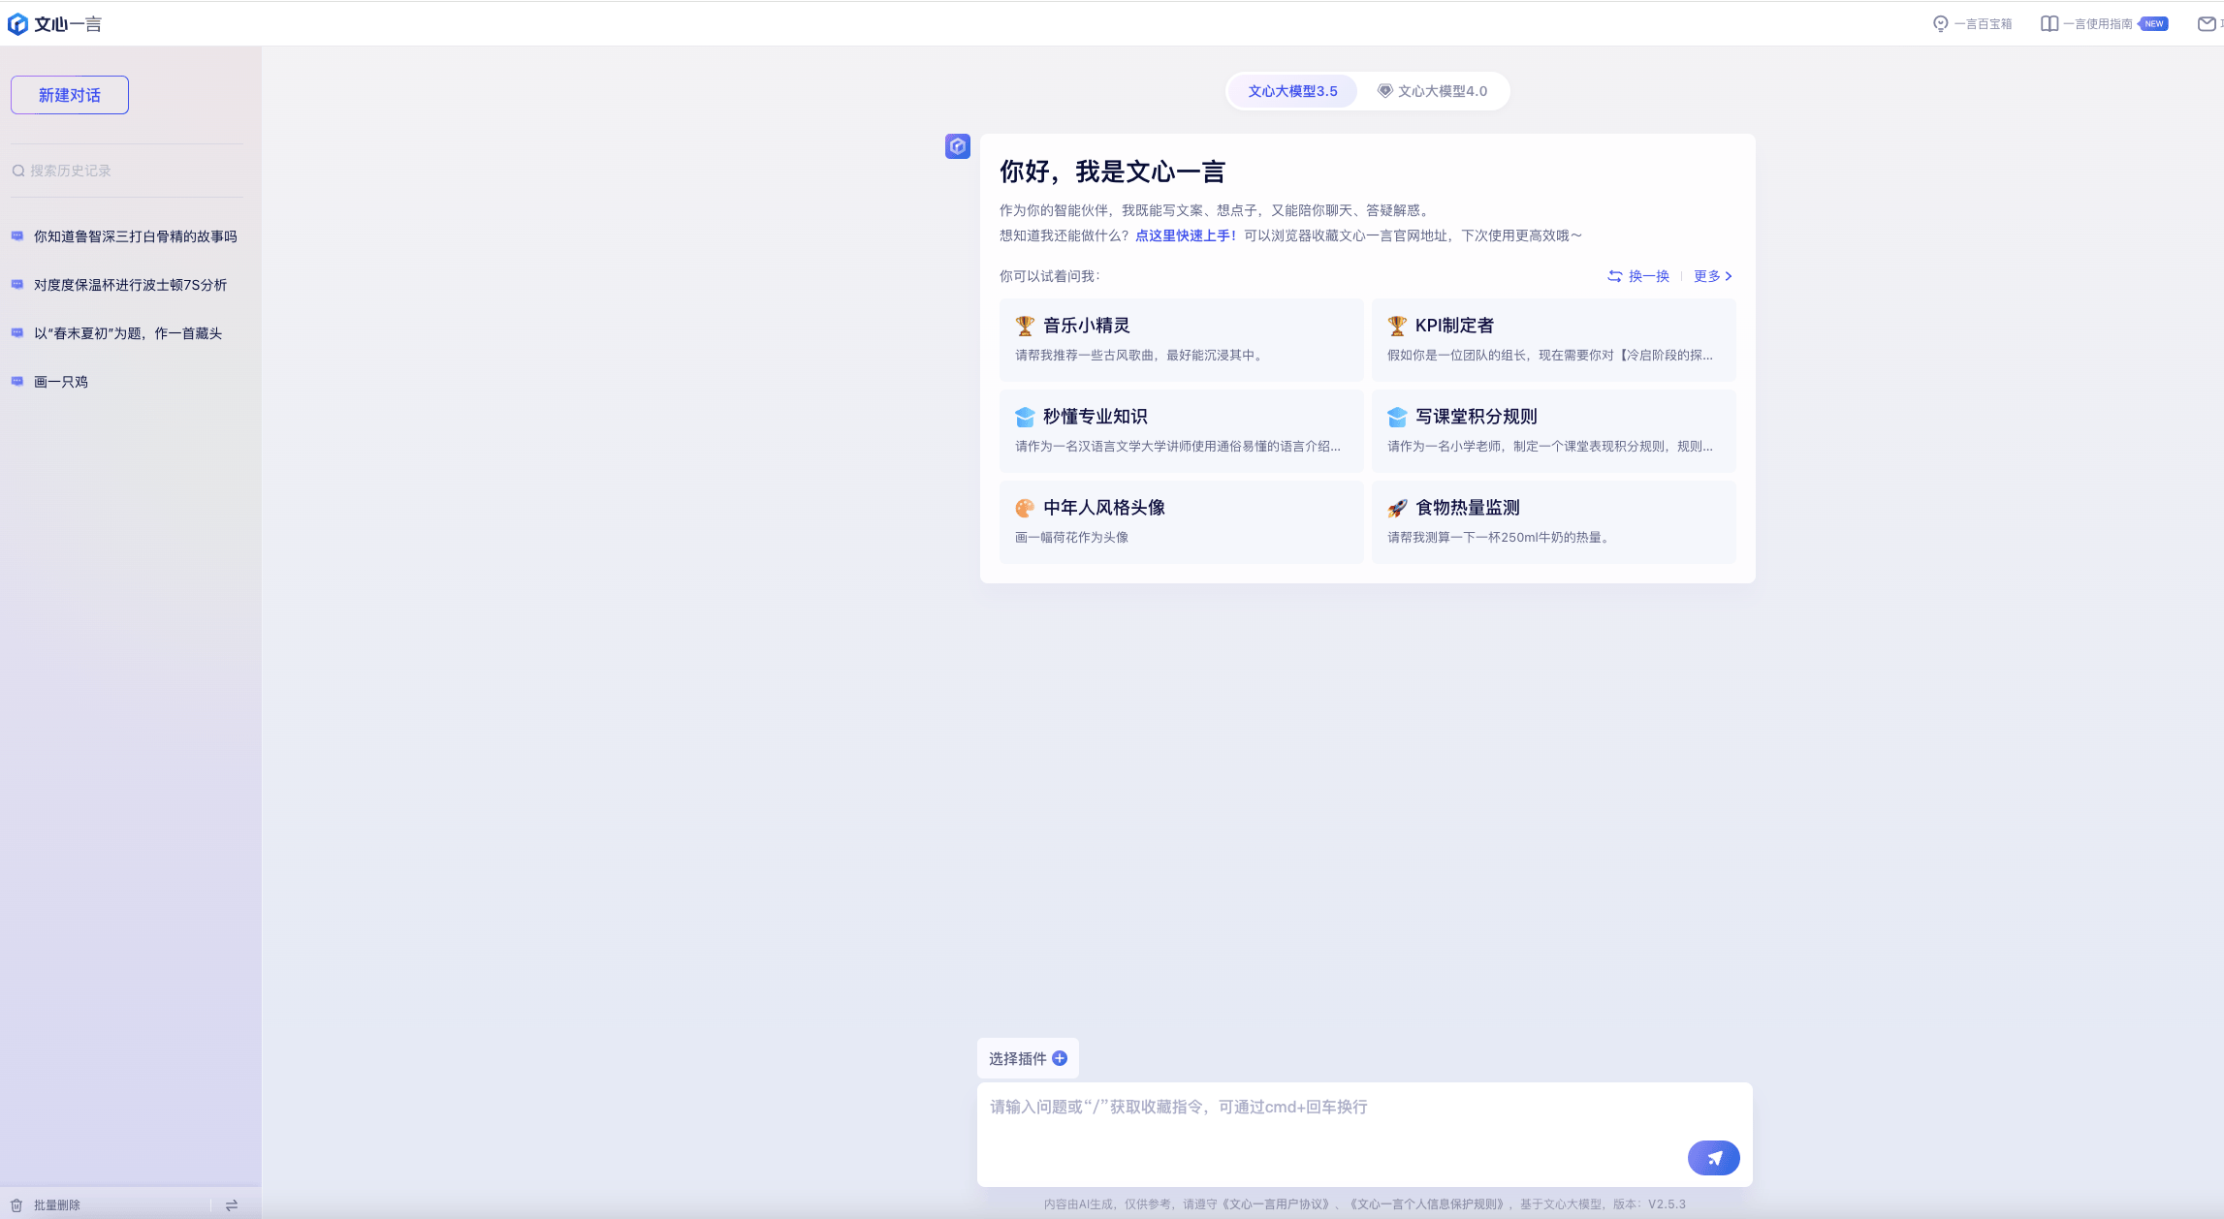Open 选择插件 plugin selector
The width and height of the screenshot is (2224, 1219).
point(1028,1058)
